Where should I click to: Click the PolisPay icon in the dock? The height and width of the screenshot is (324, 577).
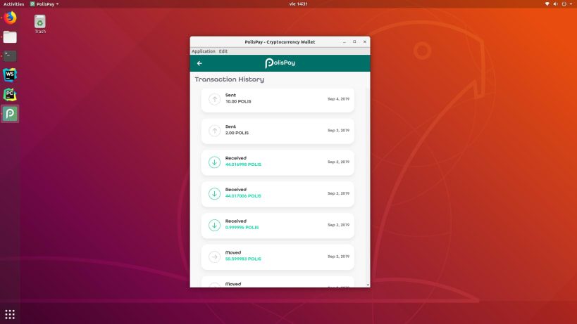10,113
